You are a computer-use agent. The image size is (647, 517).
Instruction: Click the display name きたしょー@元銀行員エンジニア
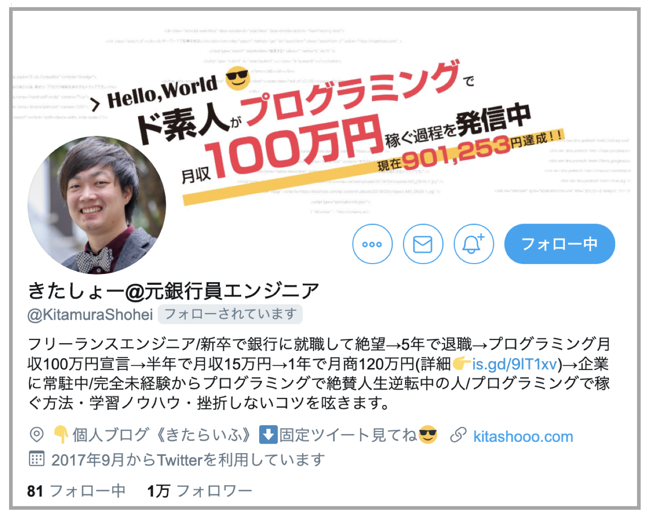pyautogui.click(x=174, y=291)
